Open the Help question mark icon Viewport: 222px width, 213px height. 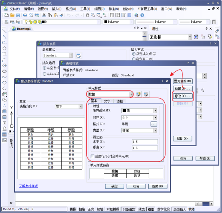point(142,15)
